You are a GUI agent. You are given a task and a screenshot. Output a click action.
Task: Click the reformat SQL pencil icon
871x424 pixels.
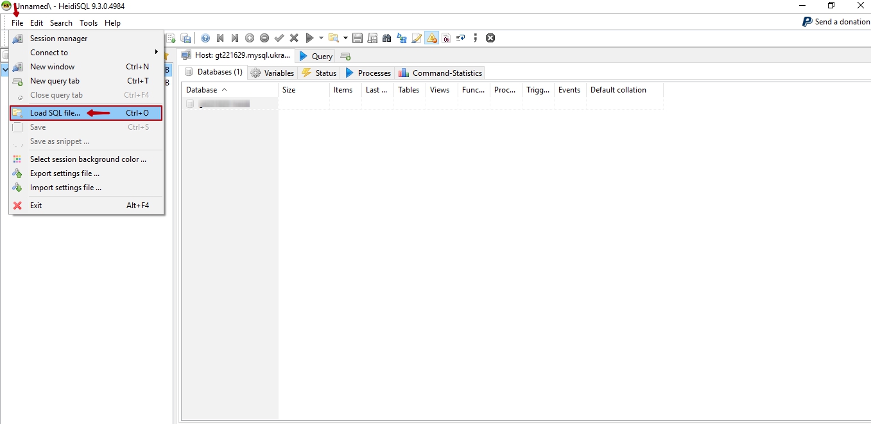[417, 38]
